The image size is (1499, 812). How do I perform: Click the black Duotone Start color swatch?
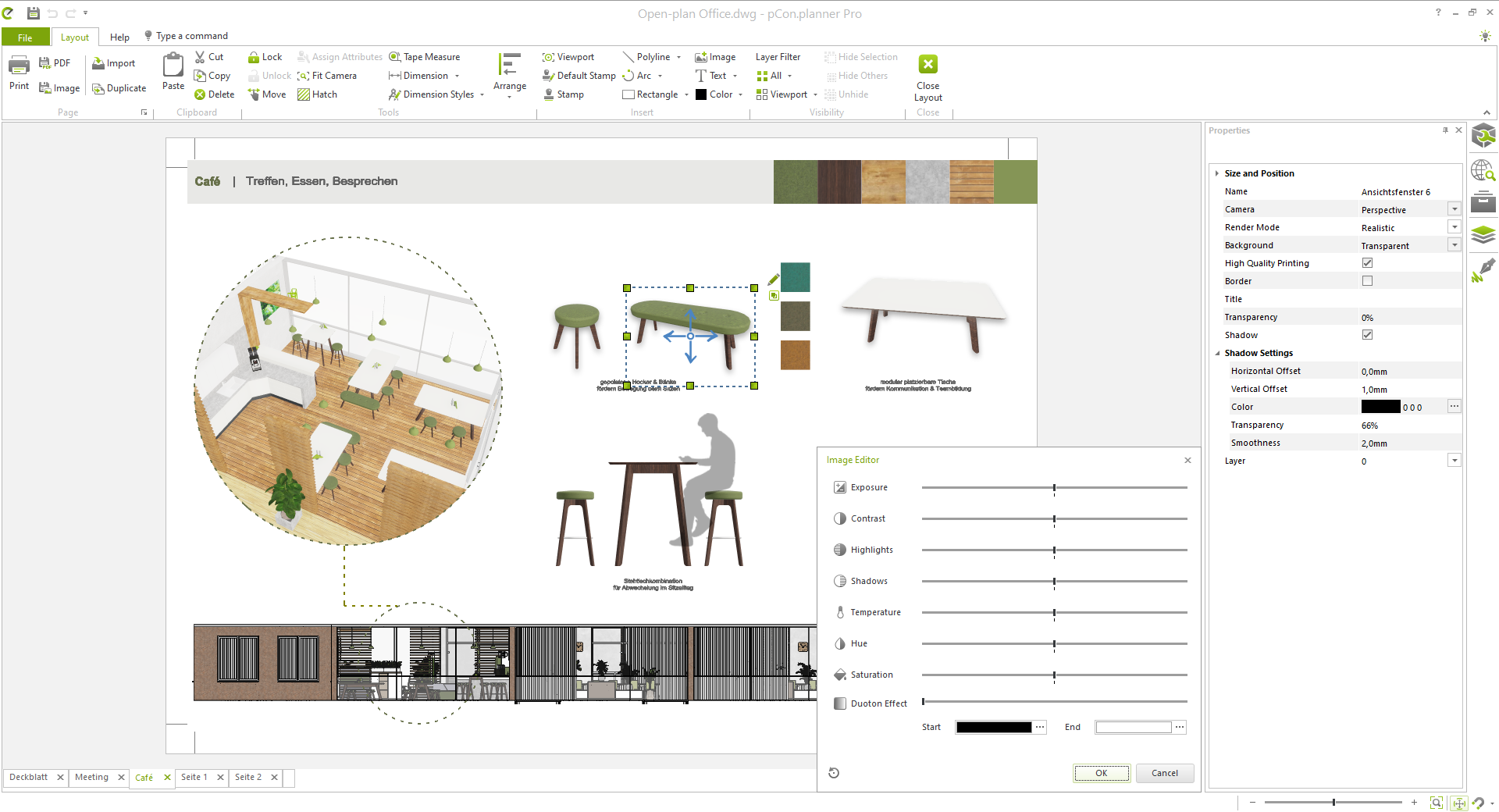994,727
